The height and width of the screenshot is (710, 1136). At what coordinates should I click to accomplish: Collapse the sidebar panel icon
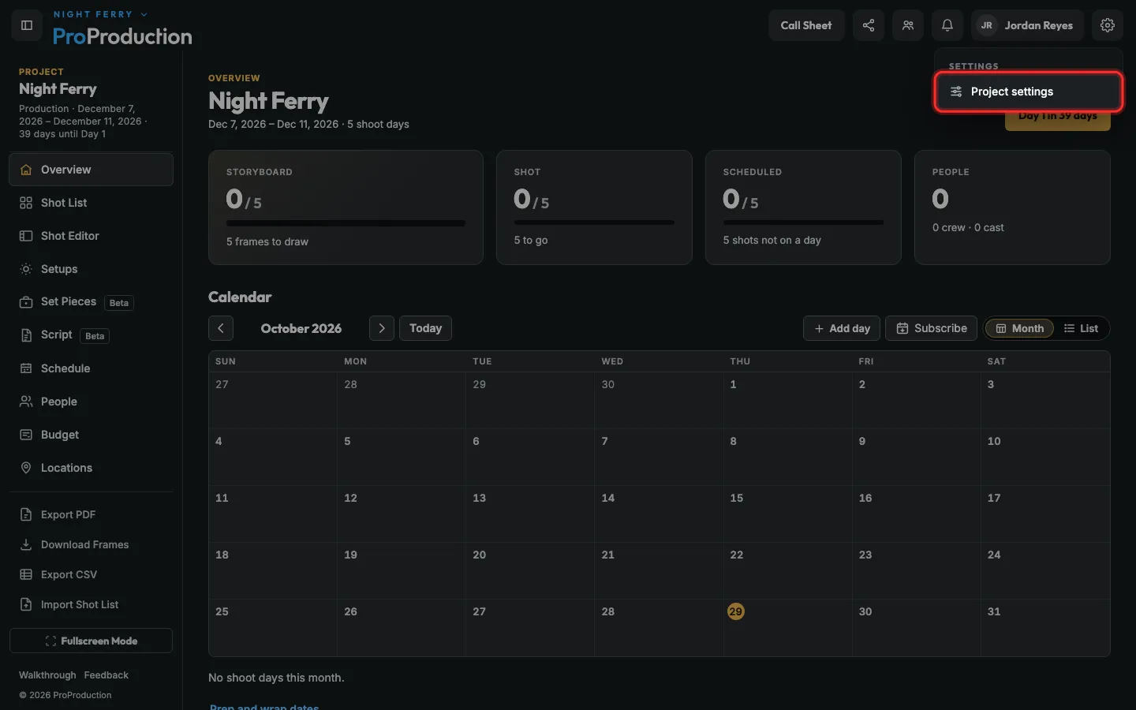click(27, 25)
